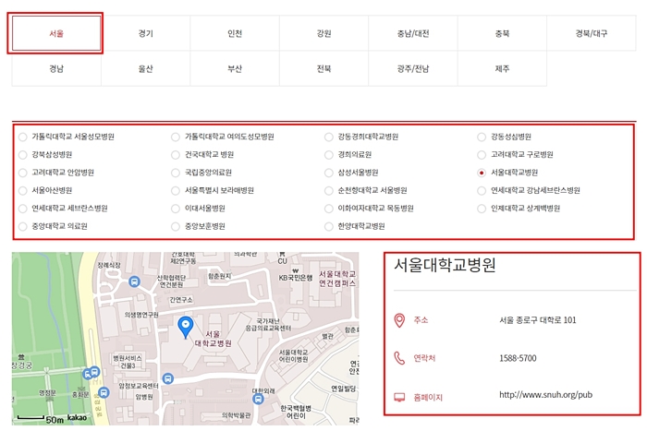Click the 서울대학교 어린이병원 label on the map
This screenshot has height=431, width=647.
293,356
